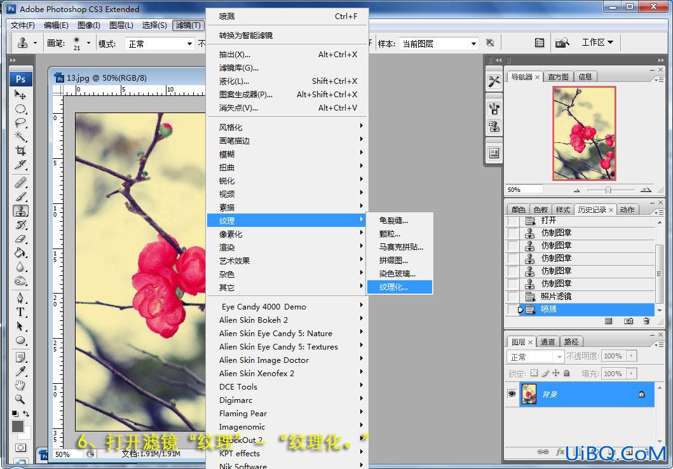The height and width of the screenshot is (469, 673).
Task: Open layer blend mode 正常 dropdown
Action: click(x=536, y=357)
